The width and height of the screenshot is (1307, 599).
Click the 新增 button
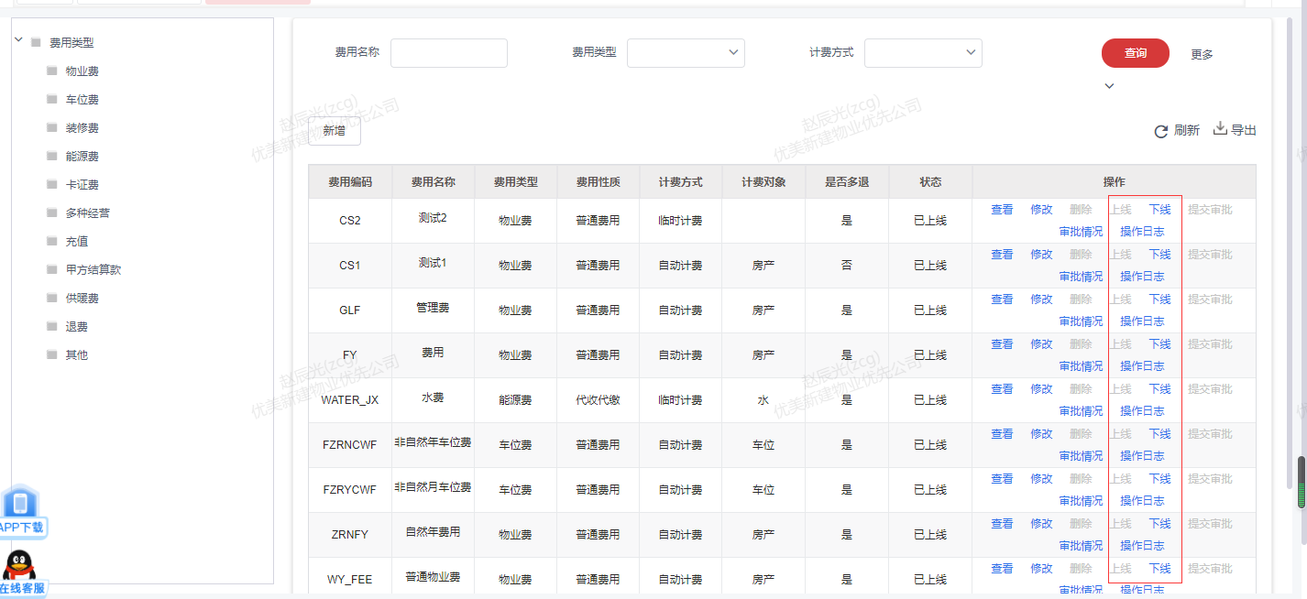pos(335,131)
